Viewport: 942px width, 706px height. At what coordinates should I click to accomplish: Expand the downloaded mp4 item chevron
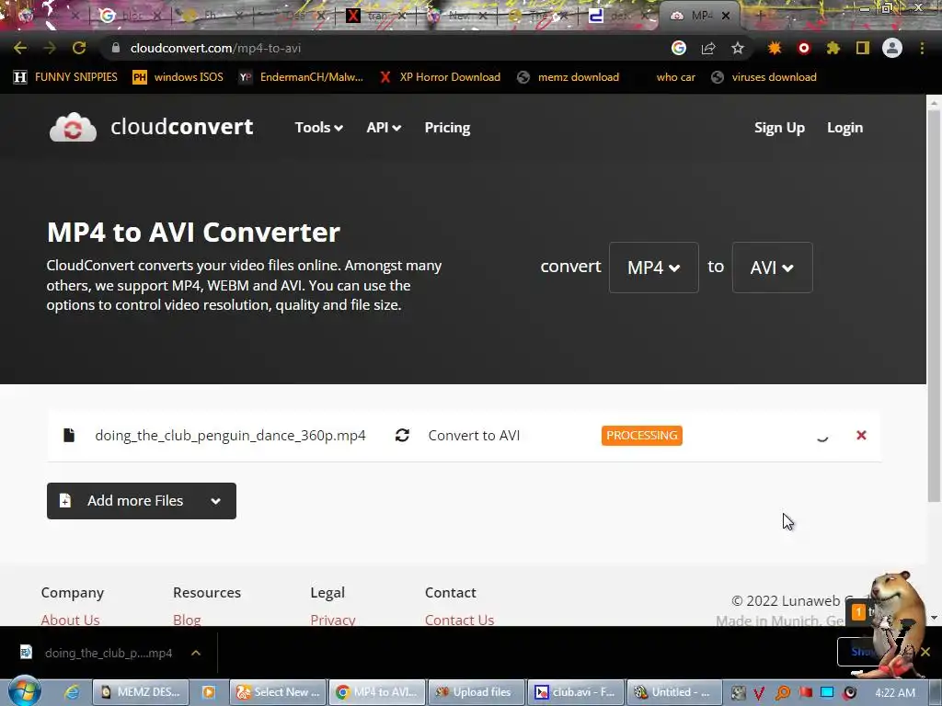pyautogui.click(x=196, y=653)
